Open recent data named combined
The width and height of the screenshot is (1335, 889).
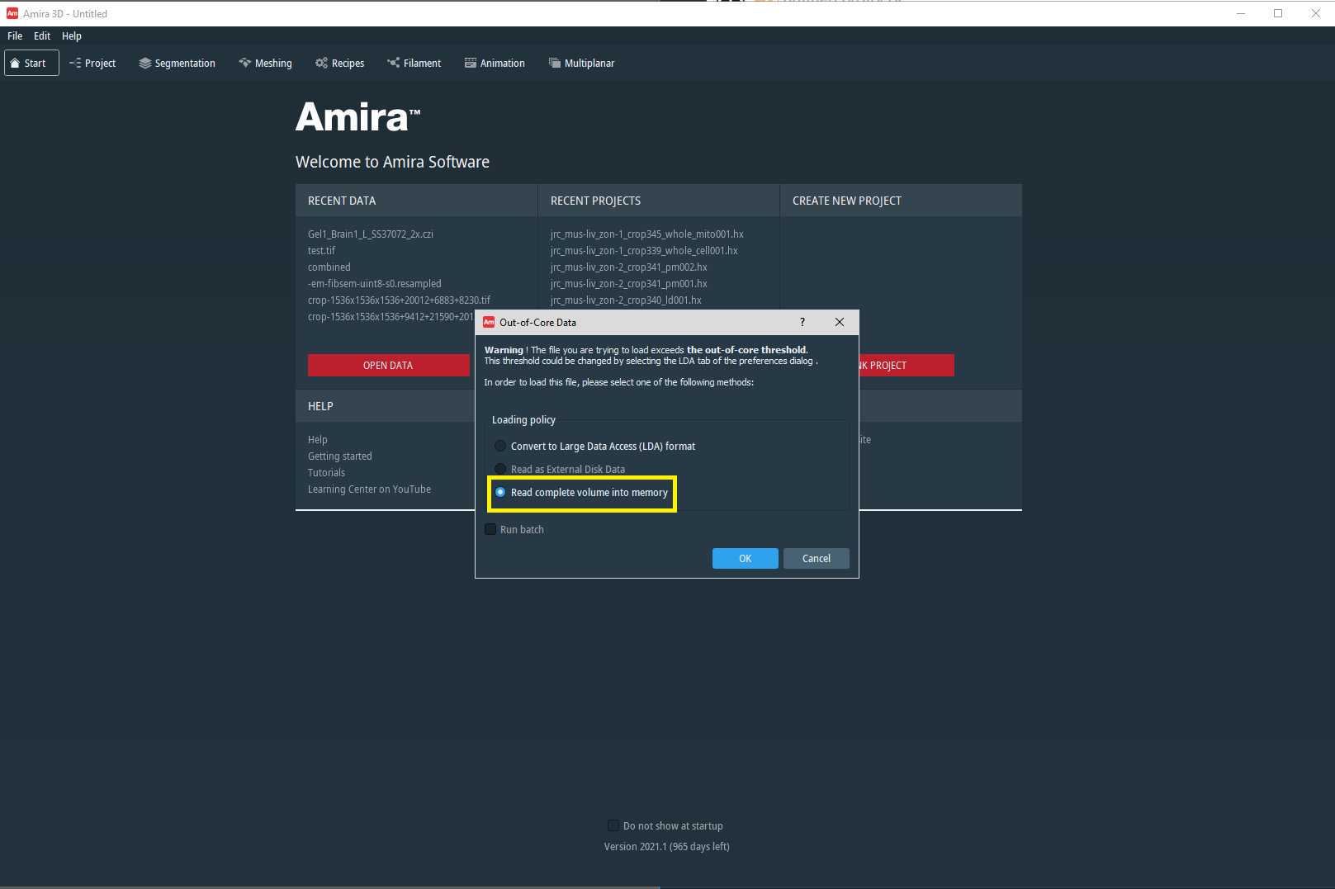(x=329, y=267)
